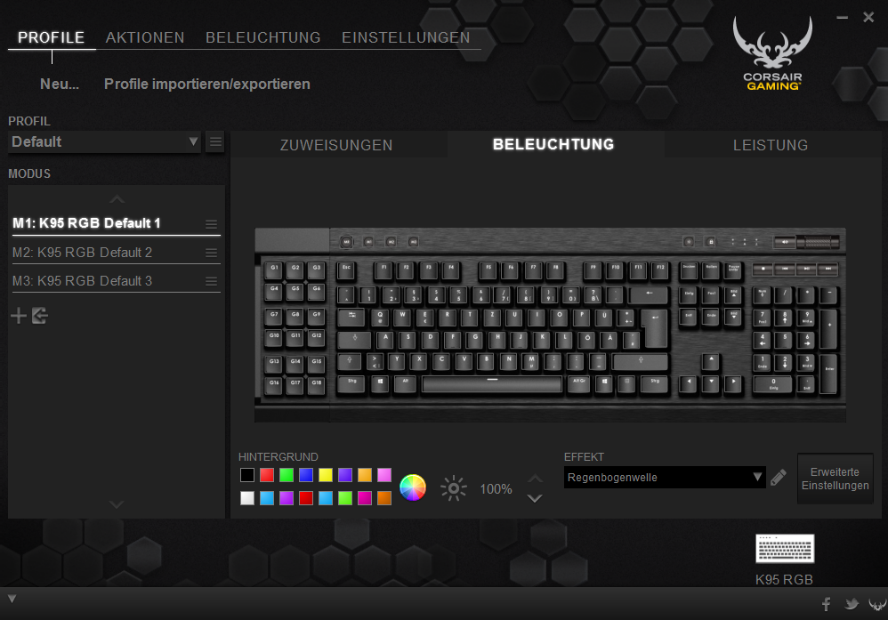Click Profile importieren/exportieren link
Screen dimensions: 888x620
(207, 84)
